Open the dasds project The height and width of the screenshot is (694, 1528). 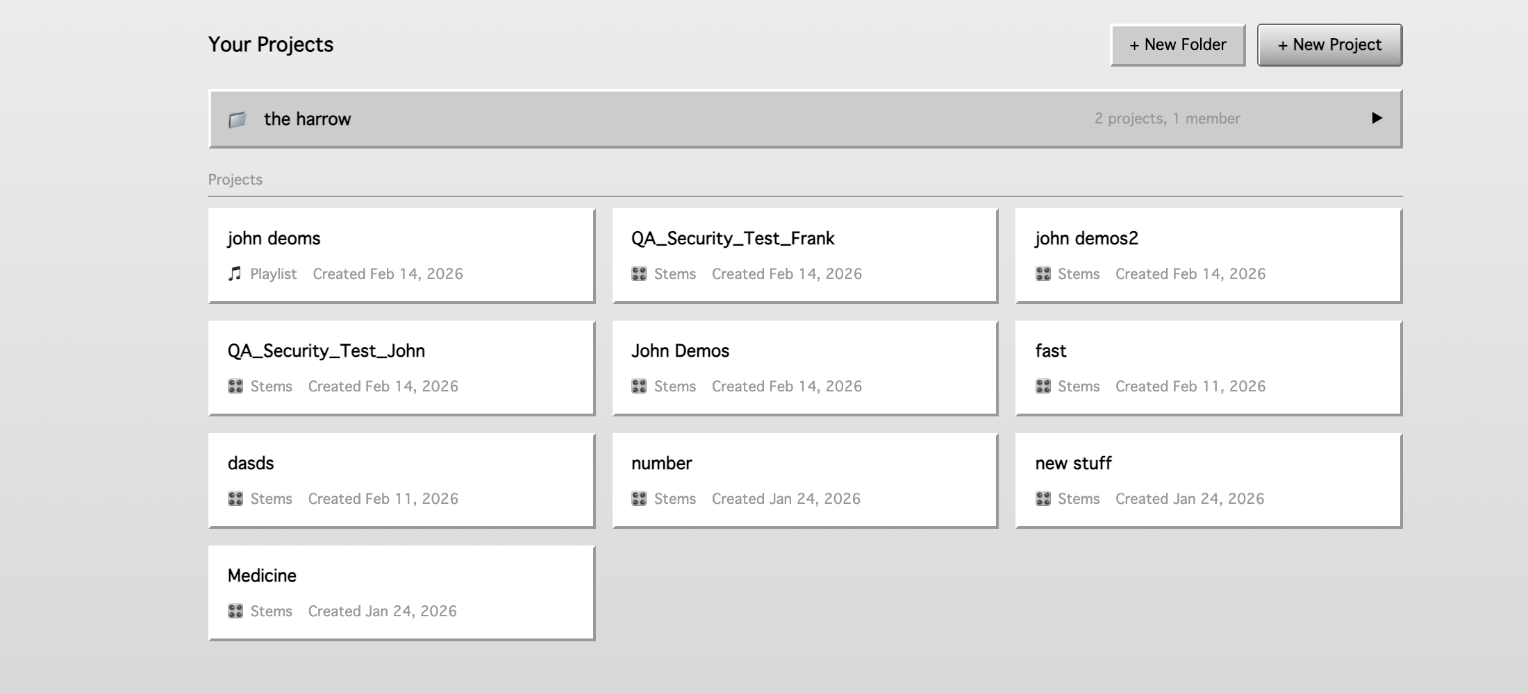coord(401,479)
